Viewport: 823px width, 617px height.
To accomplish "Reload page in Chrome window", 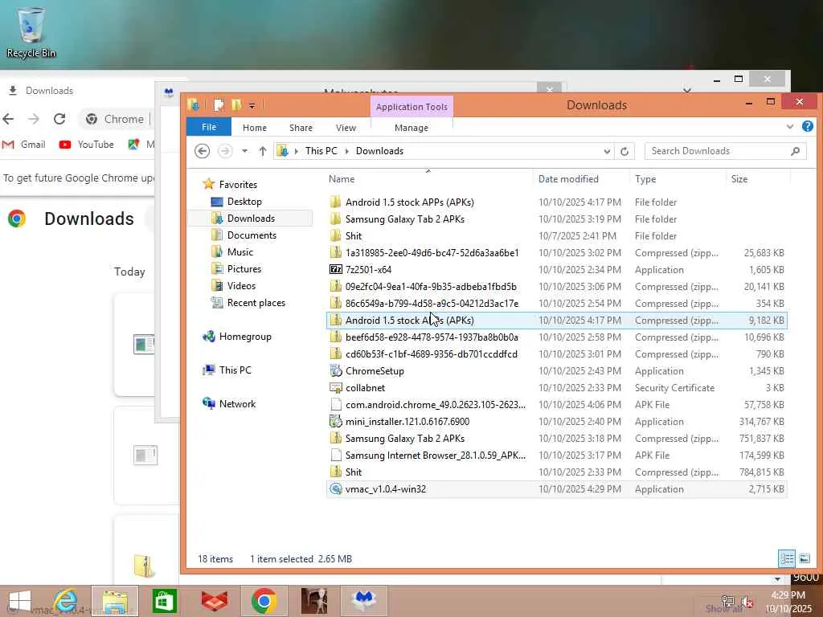I will click(59, 119).
